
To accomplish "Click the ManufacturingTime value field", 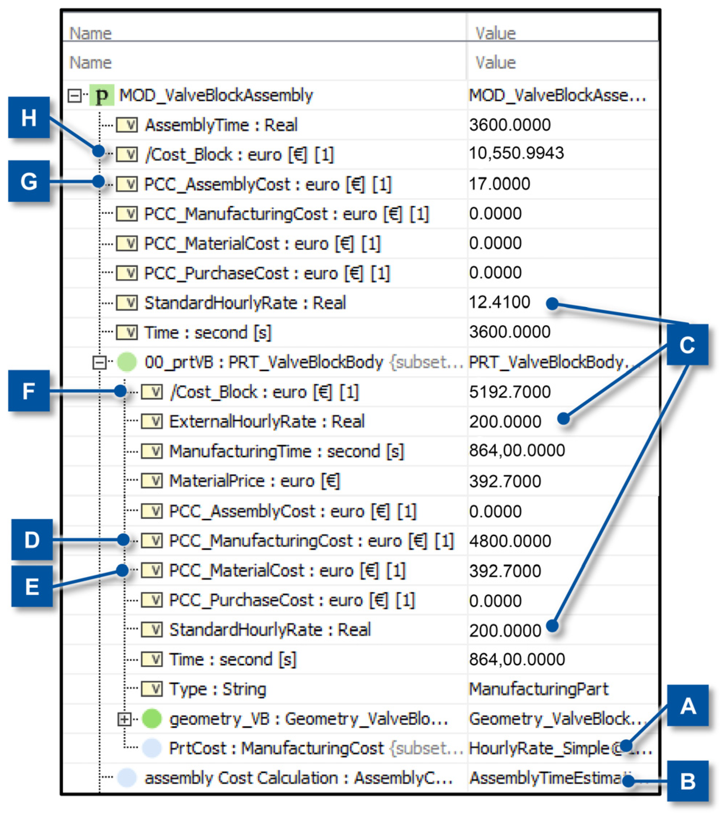I will pyautogui.click(x=517, y=450).
